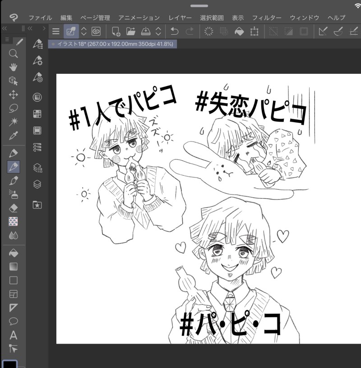Expand options beside the save icon

(x=158, y=31)
